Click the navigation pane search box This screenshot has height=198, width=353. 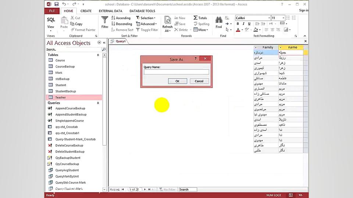coord(74,49)
